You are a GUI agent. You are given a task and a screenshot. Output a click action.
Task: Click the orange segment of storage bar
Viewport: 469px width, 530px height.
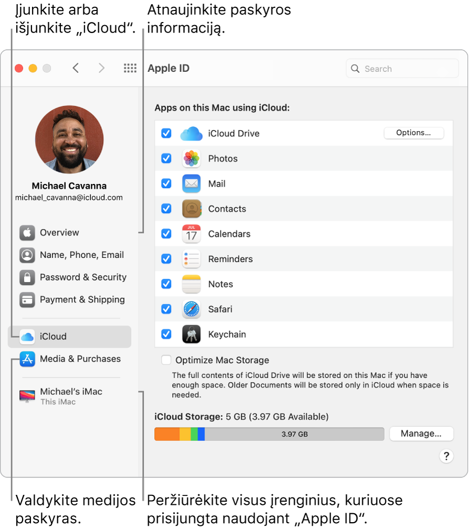click(x=167, y=434)
